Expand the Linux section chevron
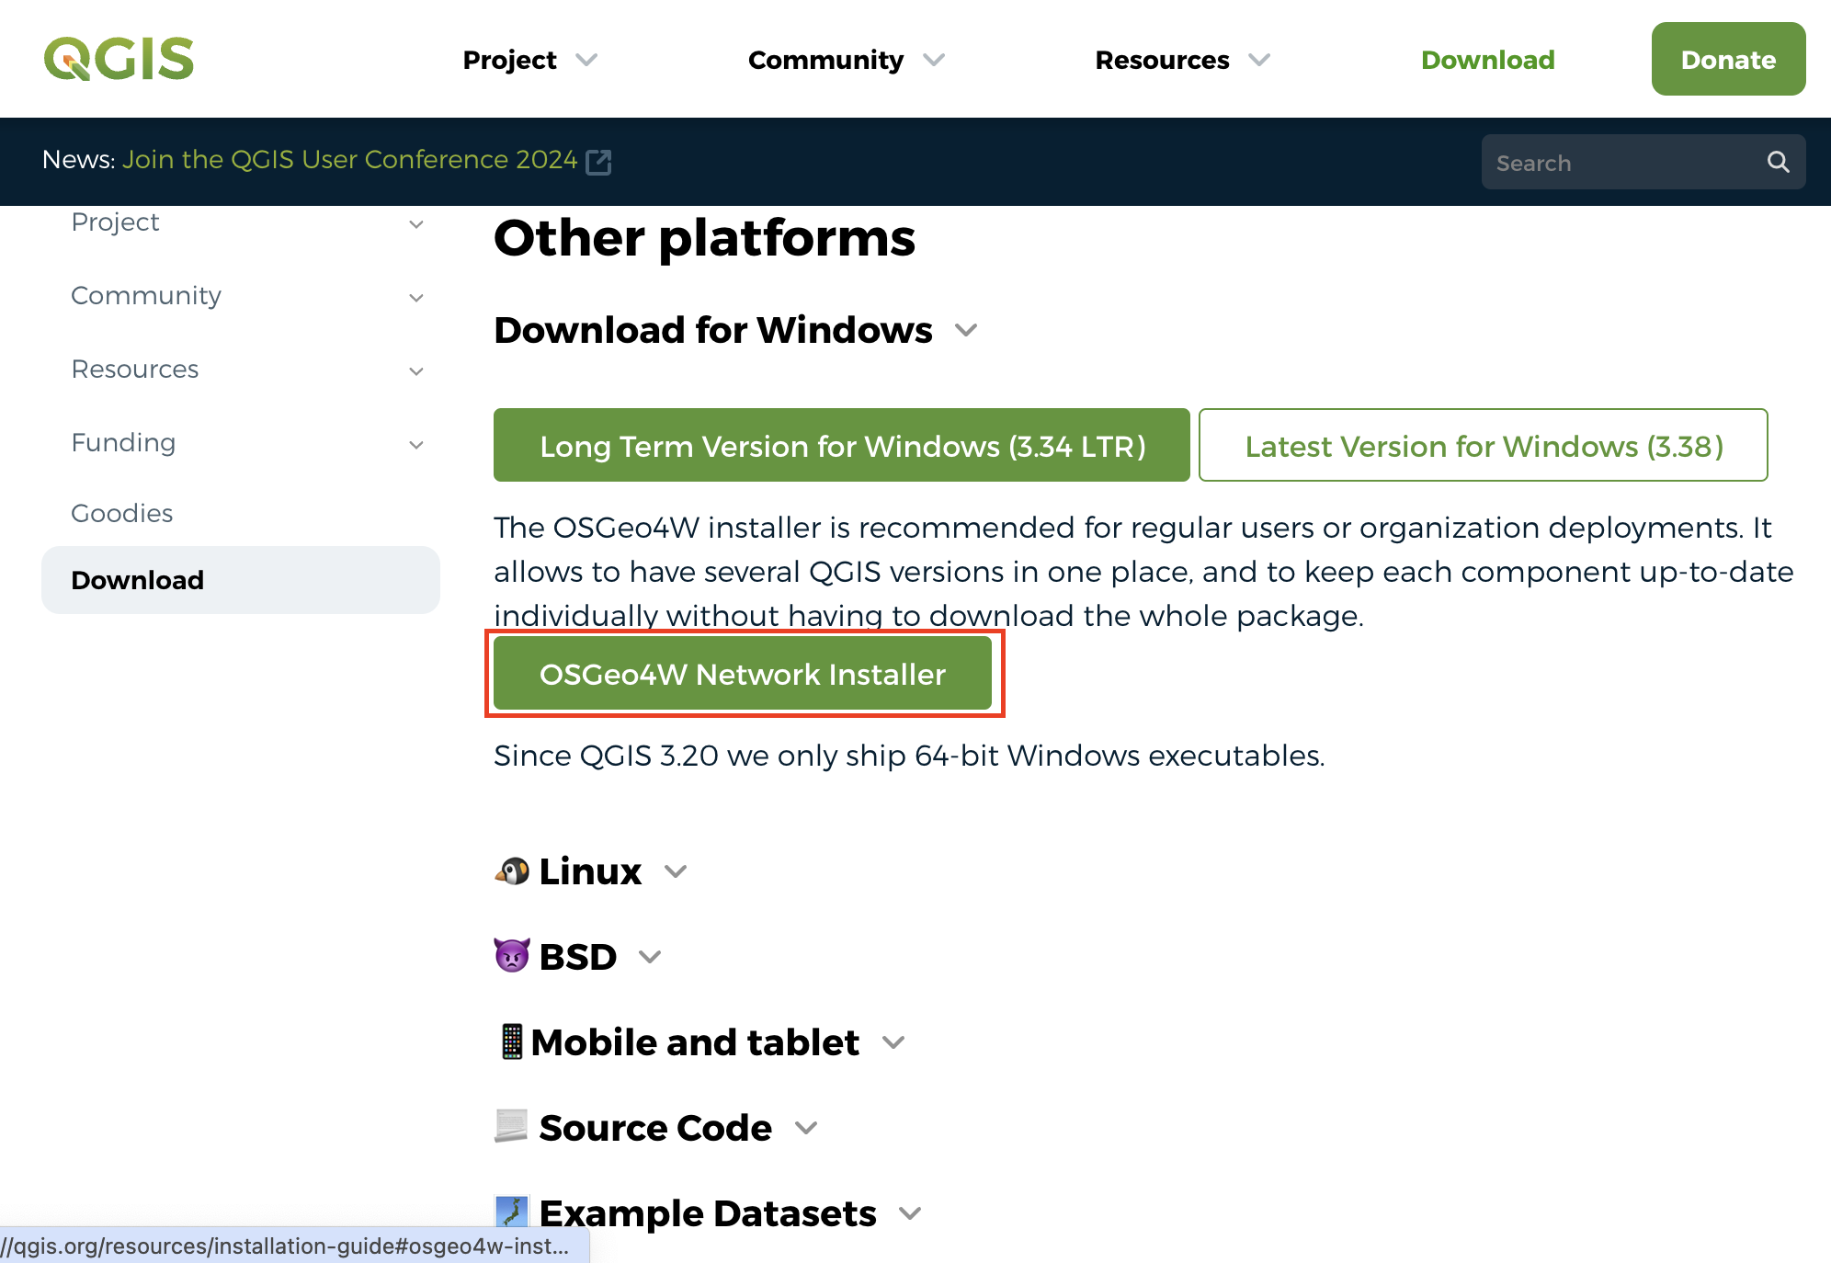The width and height of the screenshot is (1831, 1263). [x=676, y=871]
